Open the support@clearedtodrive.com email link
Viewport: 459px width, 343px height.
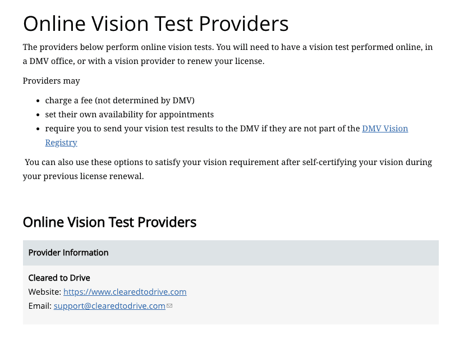(x=109, y=306)
